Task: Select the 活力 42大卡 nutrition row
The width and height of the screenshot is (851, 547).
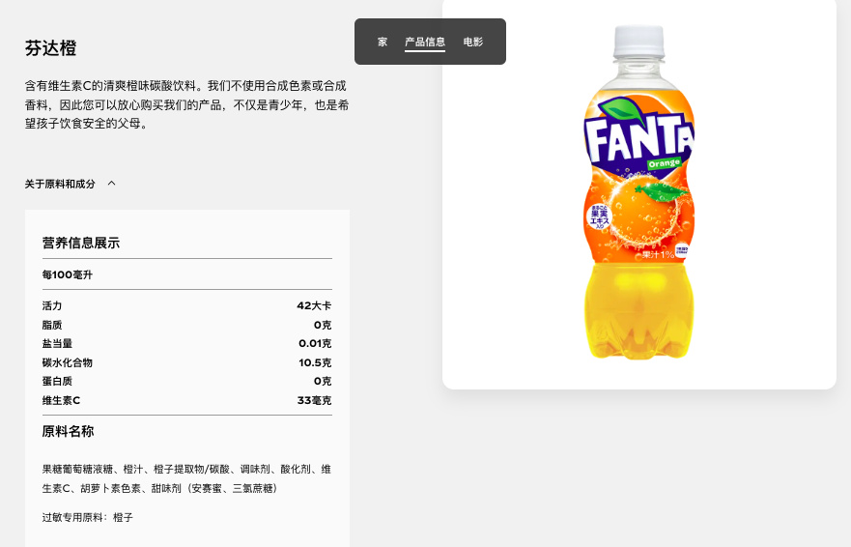Action: [186, 305]
